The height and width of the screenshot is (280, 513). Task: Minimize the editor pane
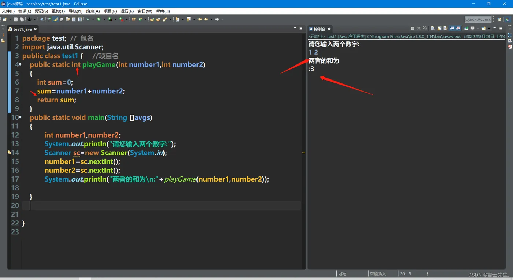(x=295, y=28)
